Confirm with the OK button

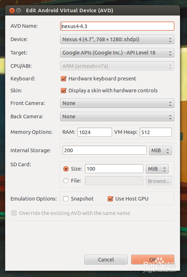tap(153, 260)
